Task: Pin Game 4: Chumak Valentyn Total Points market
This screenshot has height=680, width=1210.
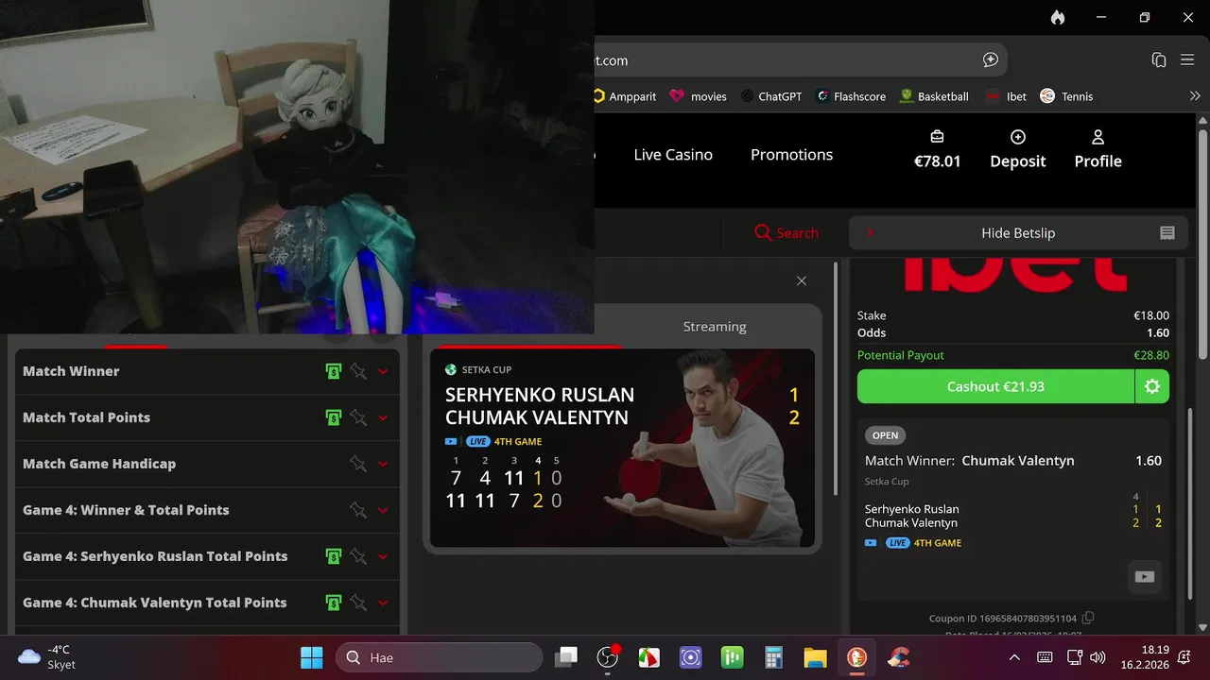Action: click(x=358, y=603)
